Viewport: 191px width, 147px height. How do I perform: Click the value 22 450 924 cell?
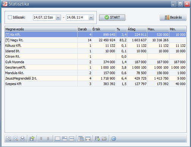(x=104, y=40)
